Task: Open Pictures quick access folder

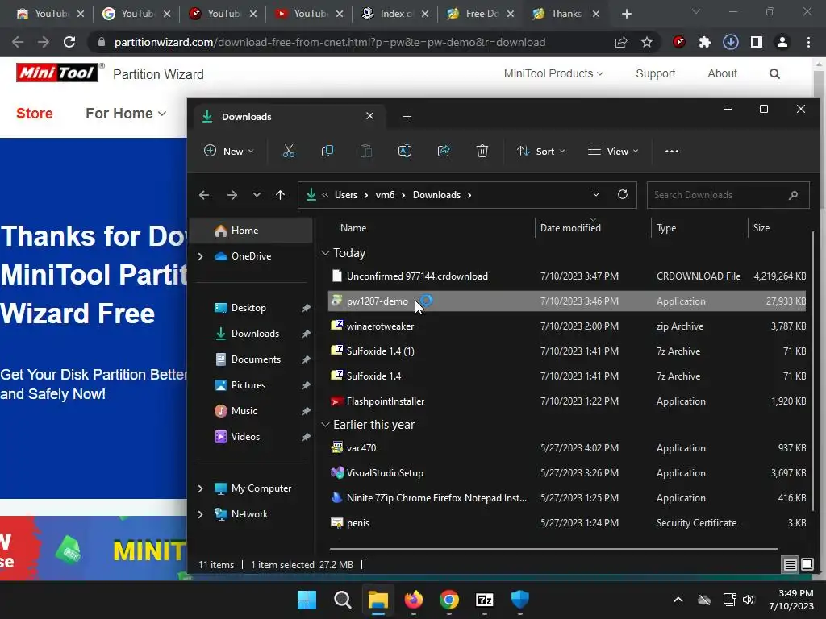Action: coord(248,385)
